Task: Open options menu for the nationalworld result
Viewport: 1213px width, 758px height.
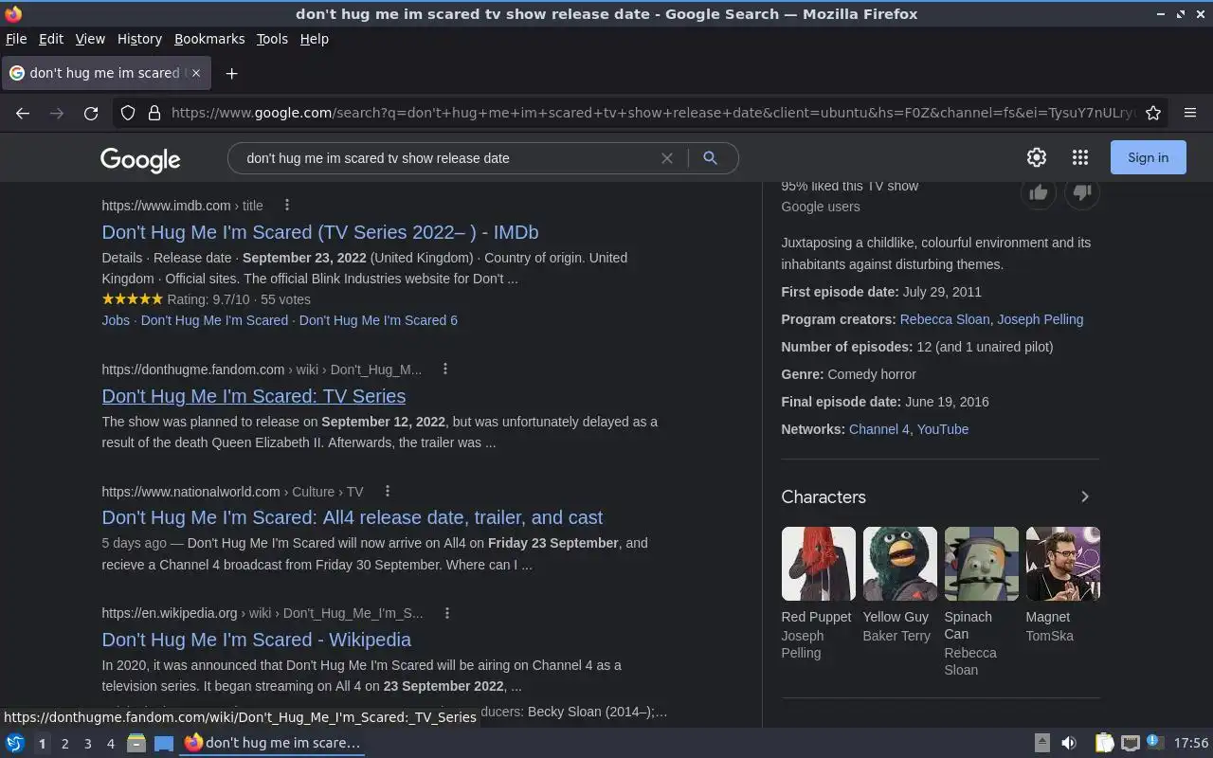Action: 388,492
